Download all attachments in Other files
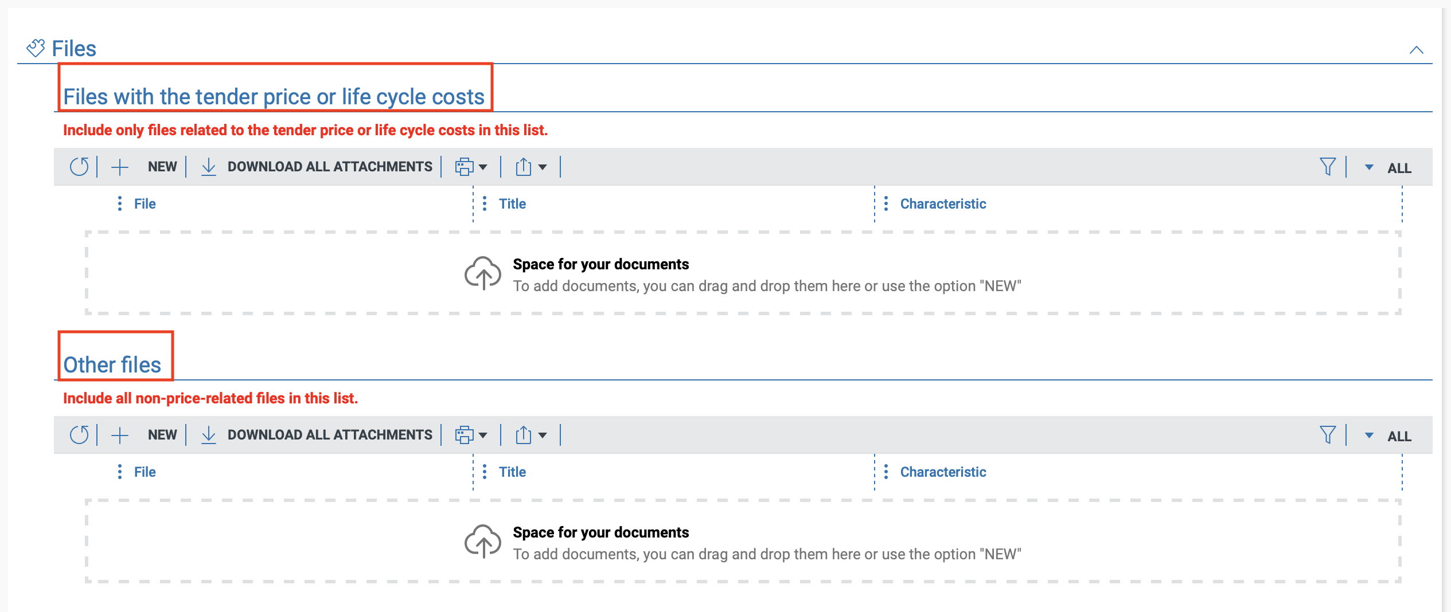Image resolution: width=1451 pixels, height=612 pixels. point(317,435)
